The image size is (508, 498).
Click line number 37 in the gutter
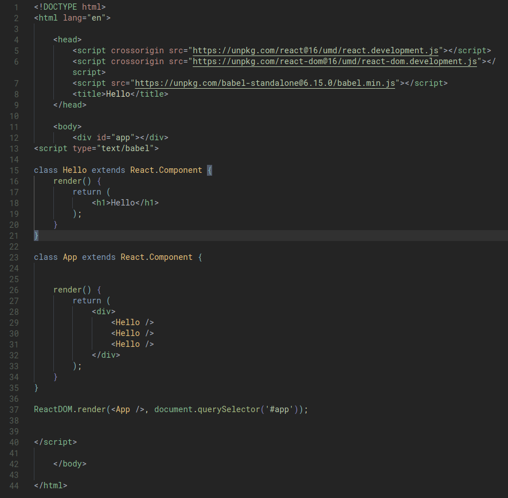14,410
